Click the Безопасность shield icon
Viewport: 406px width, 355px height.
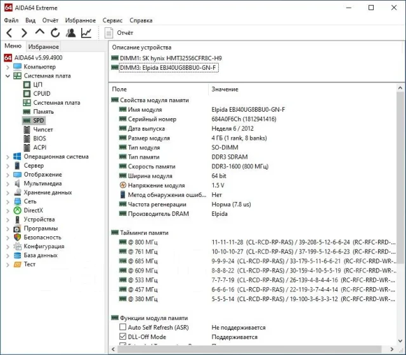17,238
